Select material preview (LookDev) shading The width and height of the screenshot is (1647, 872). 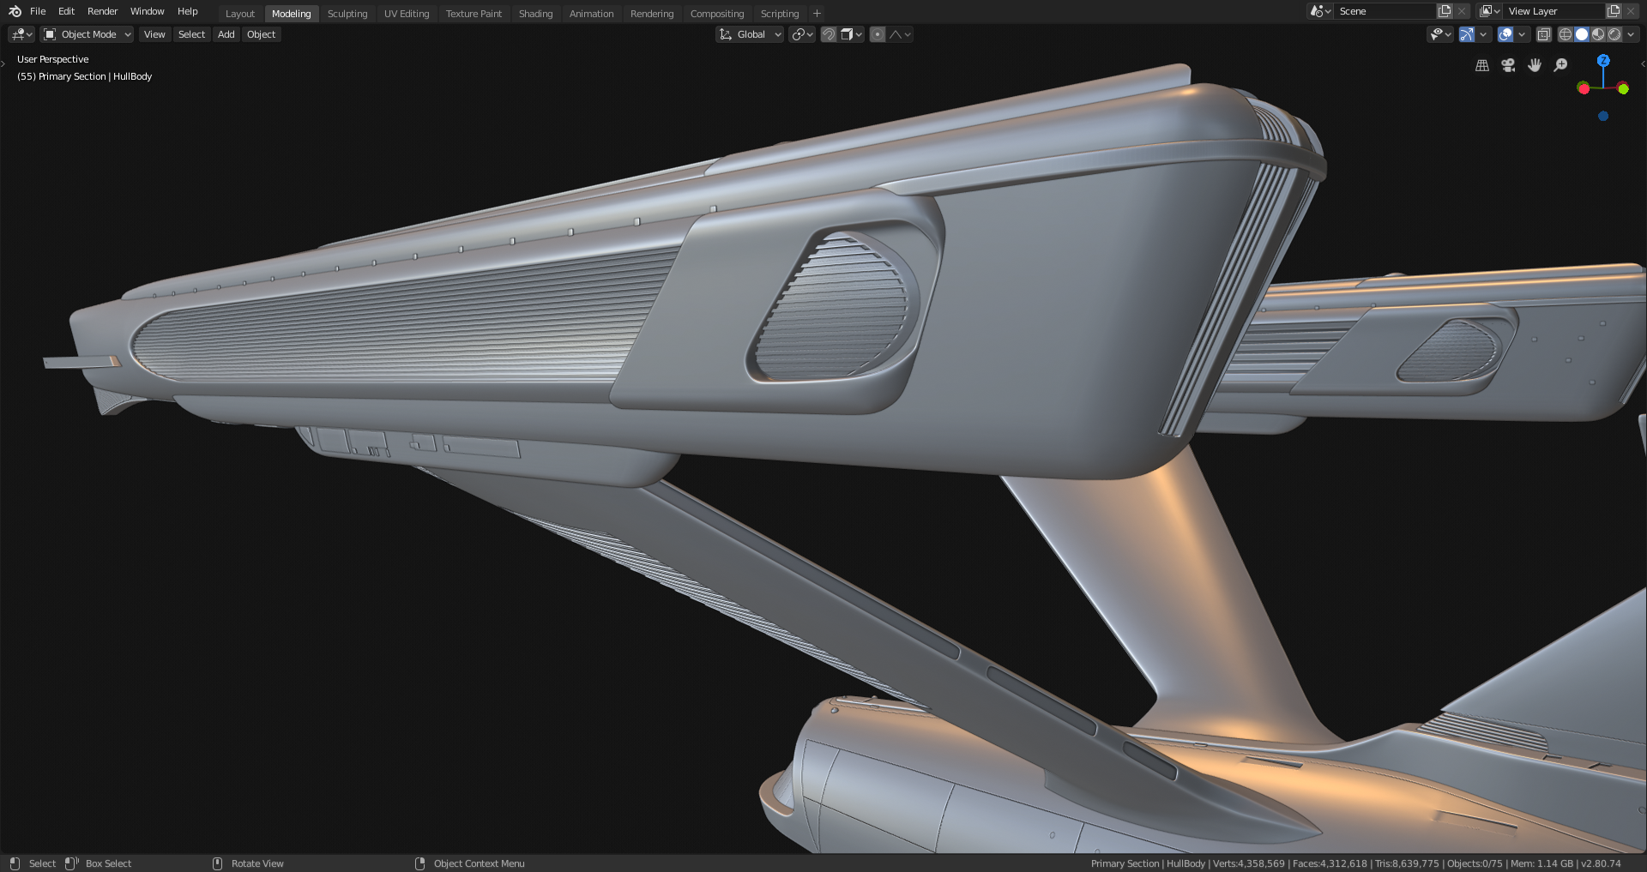(x=1598, y=34)
